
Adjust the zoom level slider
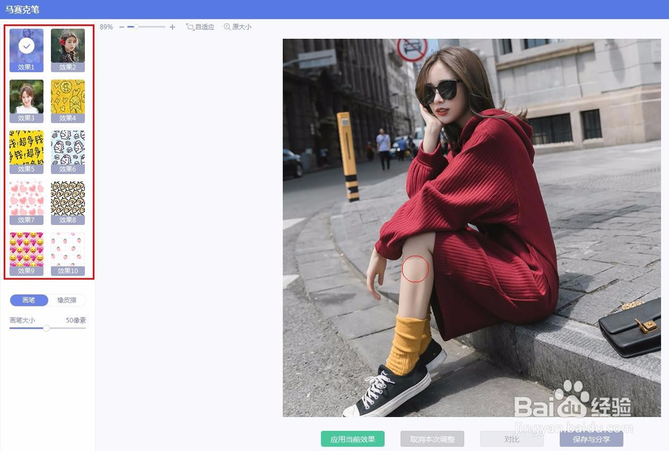click(147, 27)
